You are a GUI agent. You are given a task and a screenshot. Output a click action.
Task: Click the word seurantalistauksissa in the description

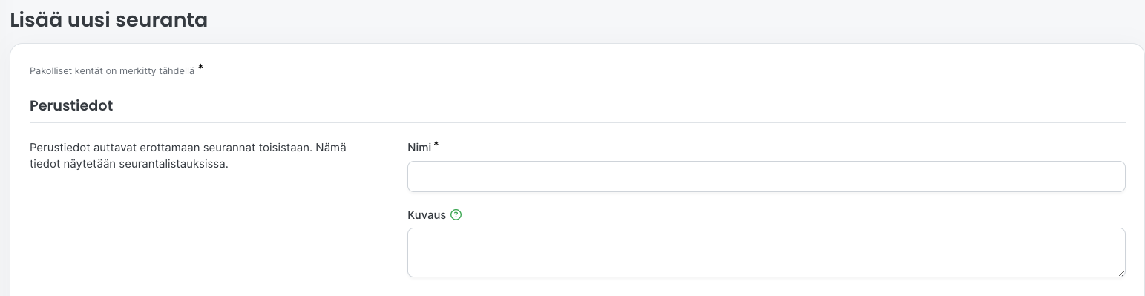coord(173,164)
